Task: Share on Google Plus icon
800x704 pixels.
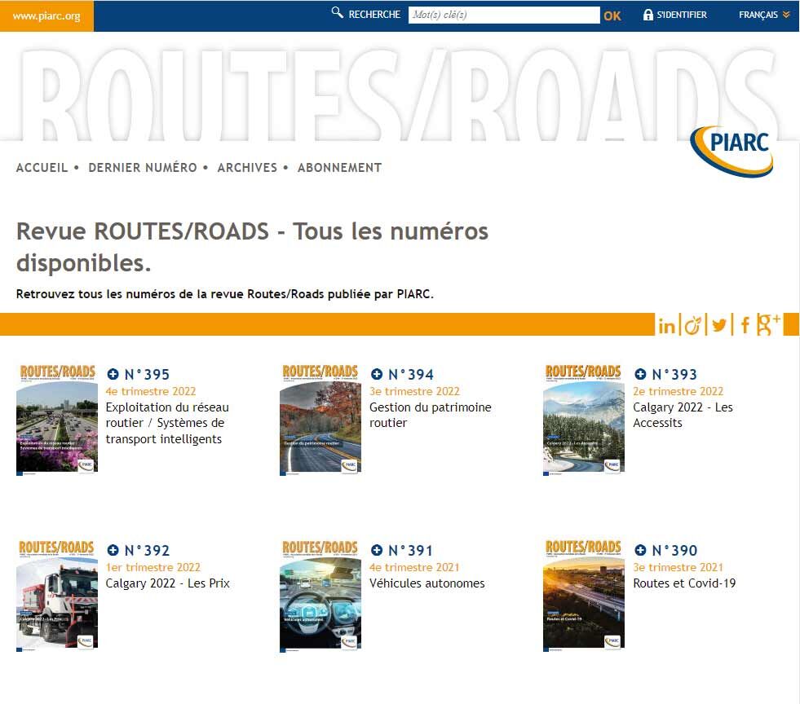Action: tap(768, 325)
